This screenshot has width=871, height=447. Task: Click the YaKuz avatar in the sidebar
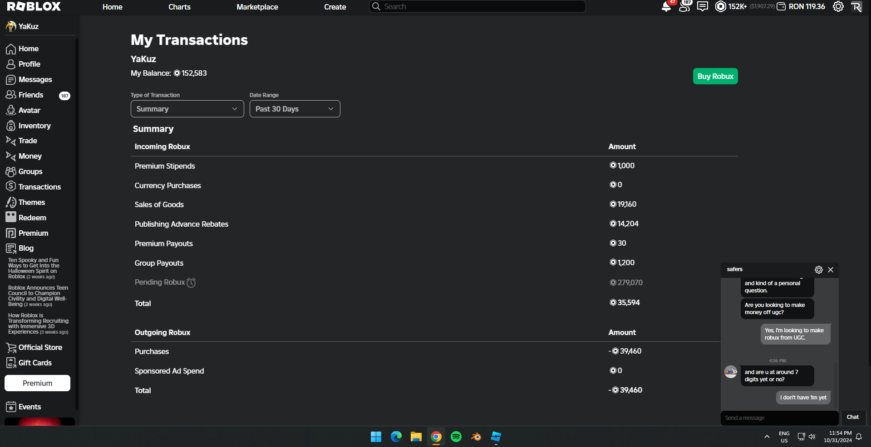11,26
